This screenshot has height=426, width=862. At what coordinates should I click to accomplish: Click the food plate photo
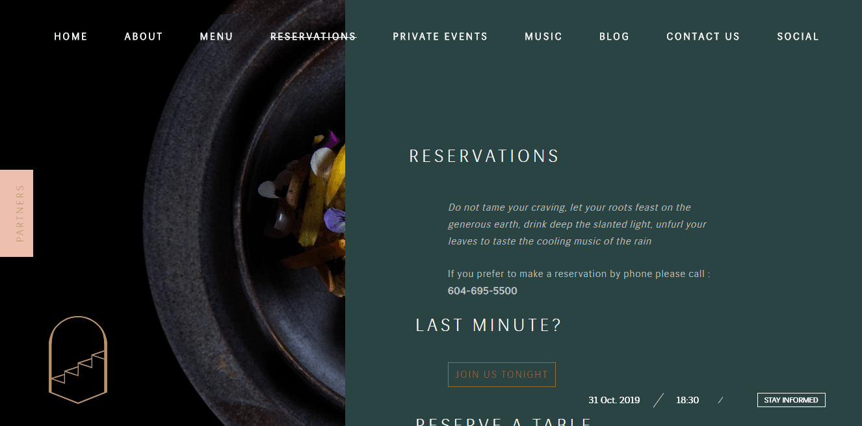click(247, 213)
